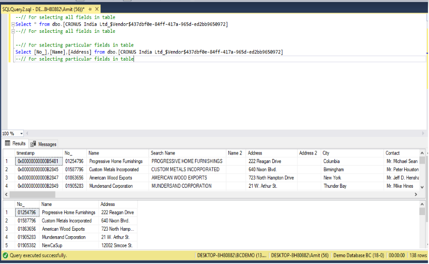The image size is (429, 264).
Task: Click the green query success status icon
Action: coord(5,255)
